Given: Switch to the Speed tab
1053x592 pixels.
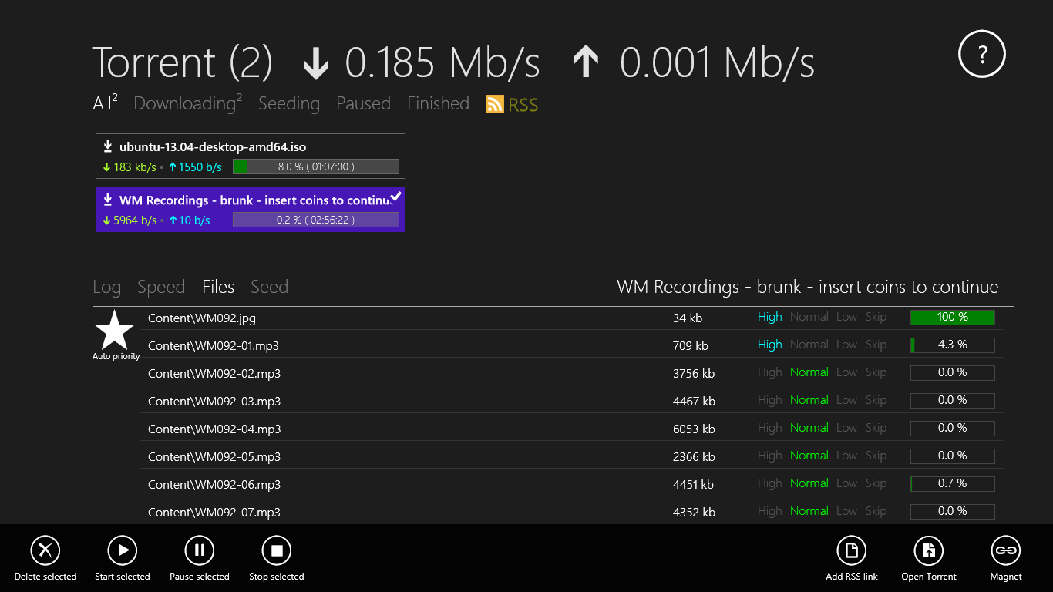Looking at the screenshot, I should click(161, 287).
